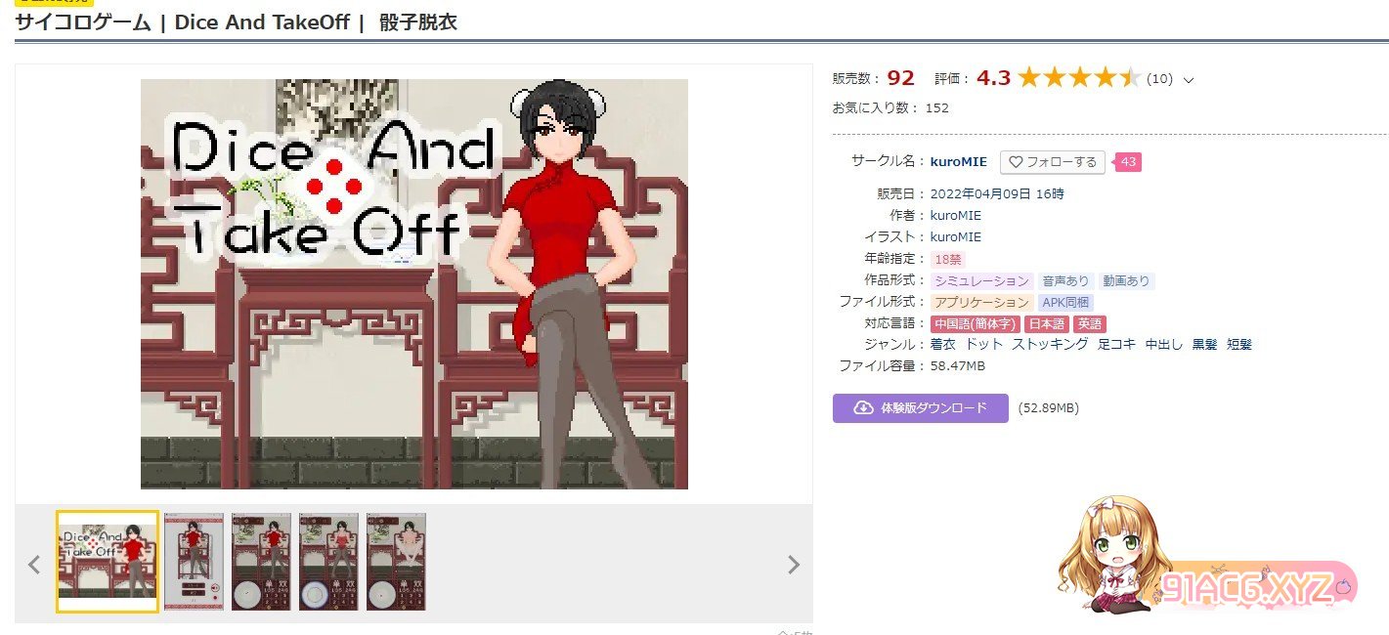This screenshot has width=1389, height=635.
Task: Click the 18禁 age rating tag
Action: point(947,260)
